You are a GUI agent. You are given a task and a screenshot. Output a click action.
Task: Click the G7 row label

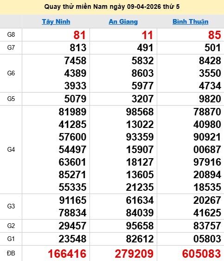tap(11, 47)
